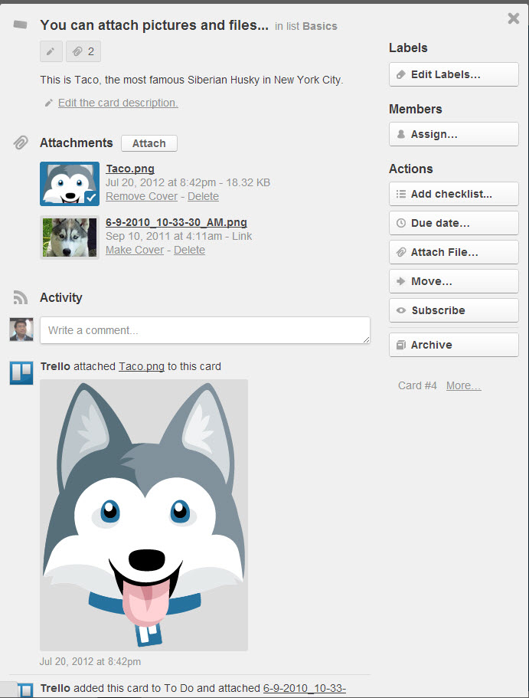Remove Taco.png as card cover
529x698 pixels.
[x=142, y=196]
